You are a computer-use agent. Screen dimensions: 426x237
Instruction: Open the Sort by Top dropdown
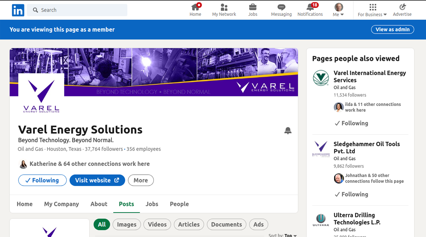282,235
